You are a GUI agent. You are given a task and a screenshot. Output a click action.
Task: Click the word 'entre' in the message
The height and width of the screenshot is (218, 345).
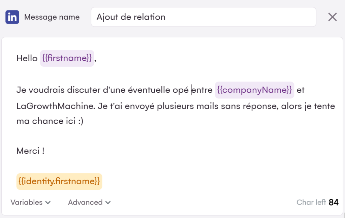click(x=202, y=90)
